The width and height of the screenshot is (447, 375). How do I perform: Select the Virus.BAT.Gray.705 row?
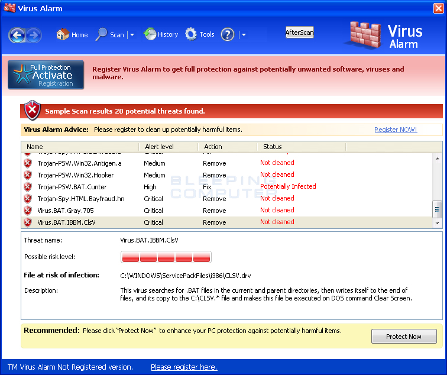(226, 211)
